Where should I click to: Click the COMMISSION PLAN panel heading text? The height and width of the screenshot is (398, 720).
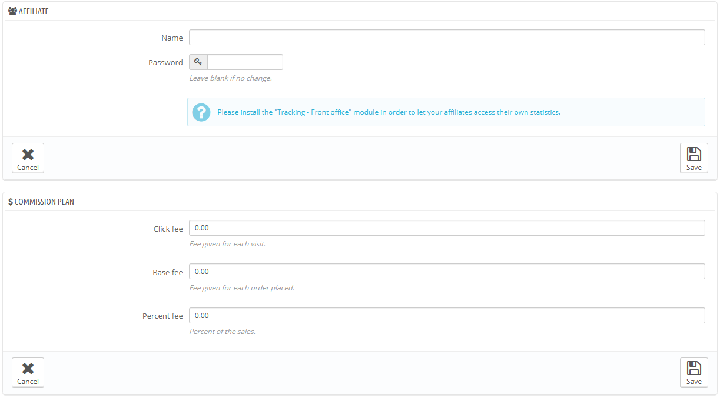click(44, 202)
